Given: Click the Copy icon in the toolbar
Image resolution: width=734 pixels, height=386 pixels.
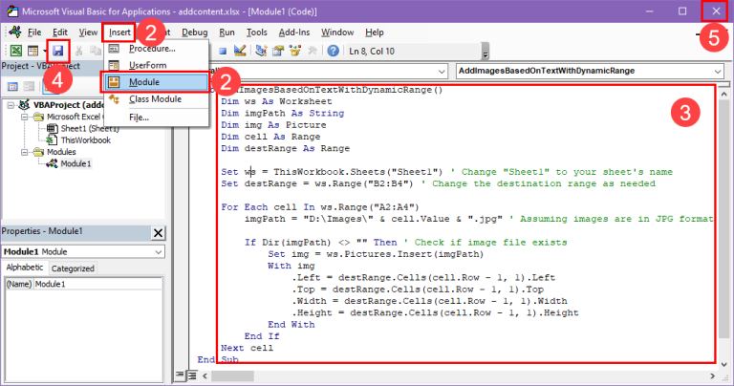Looking at the screenshot, I should (95, 51).
